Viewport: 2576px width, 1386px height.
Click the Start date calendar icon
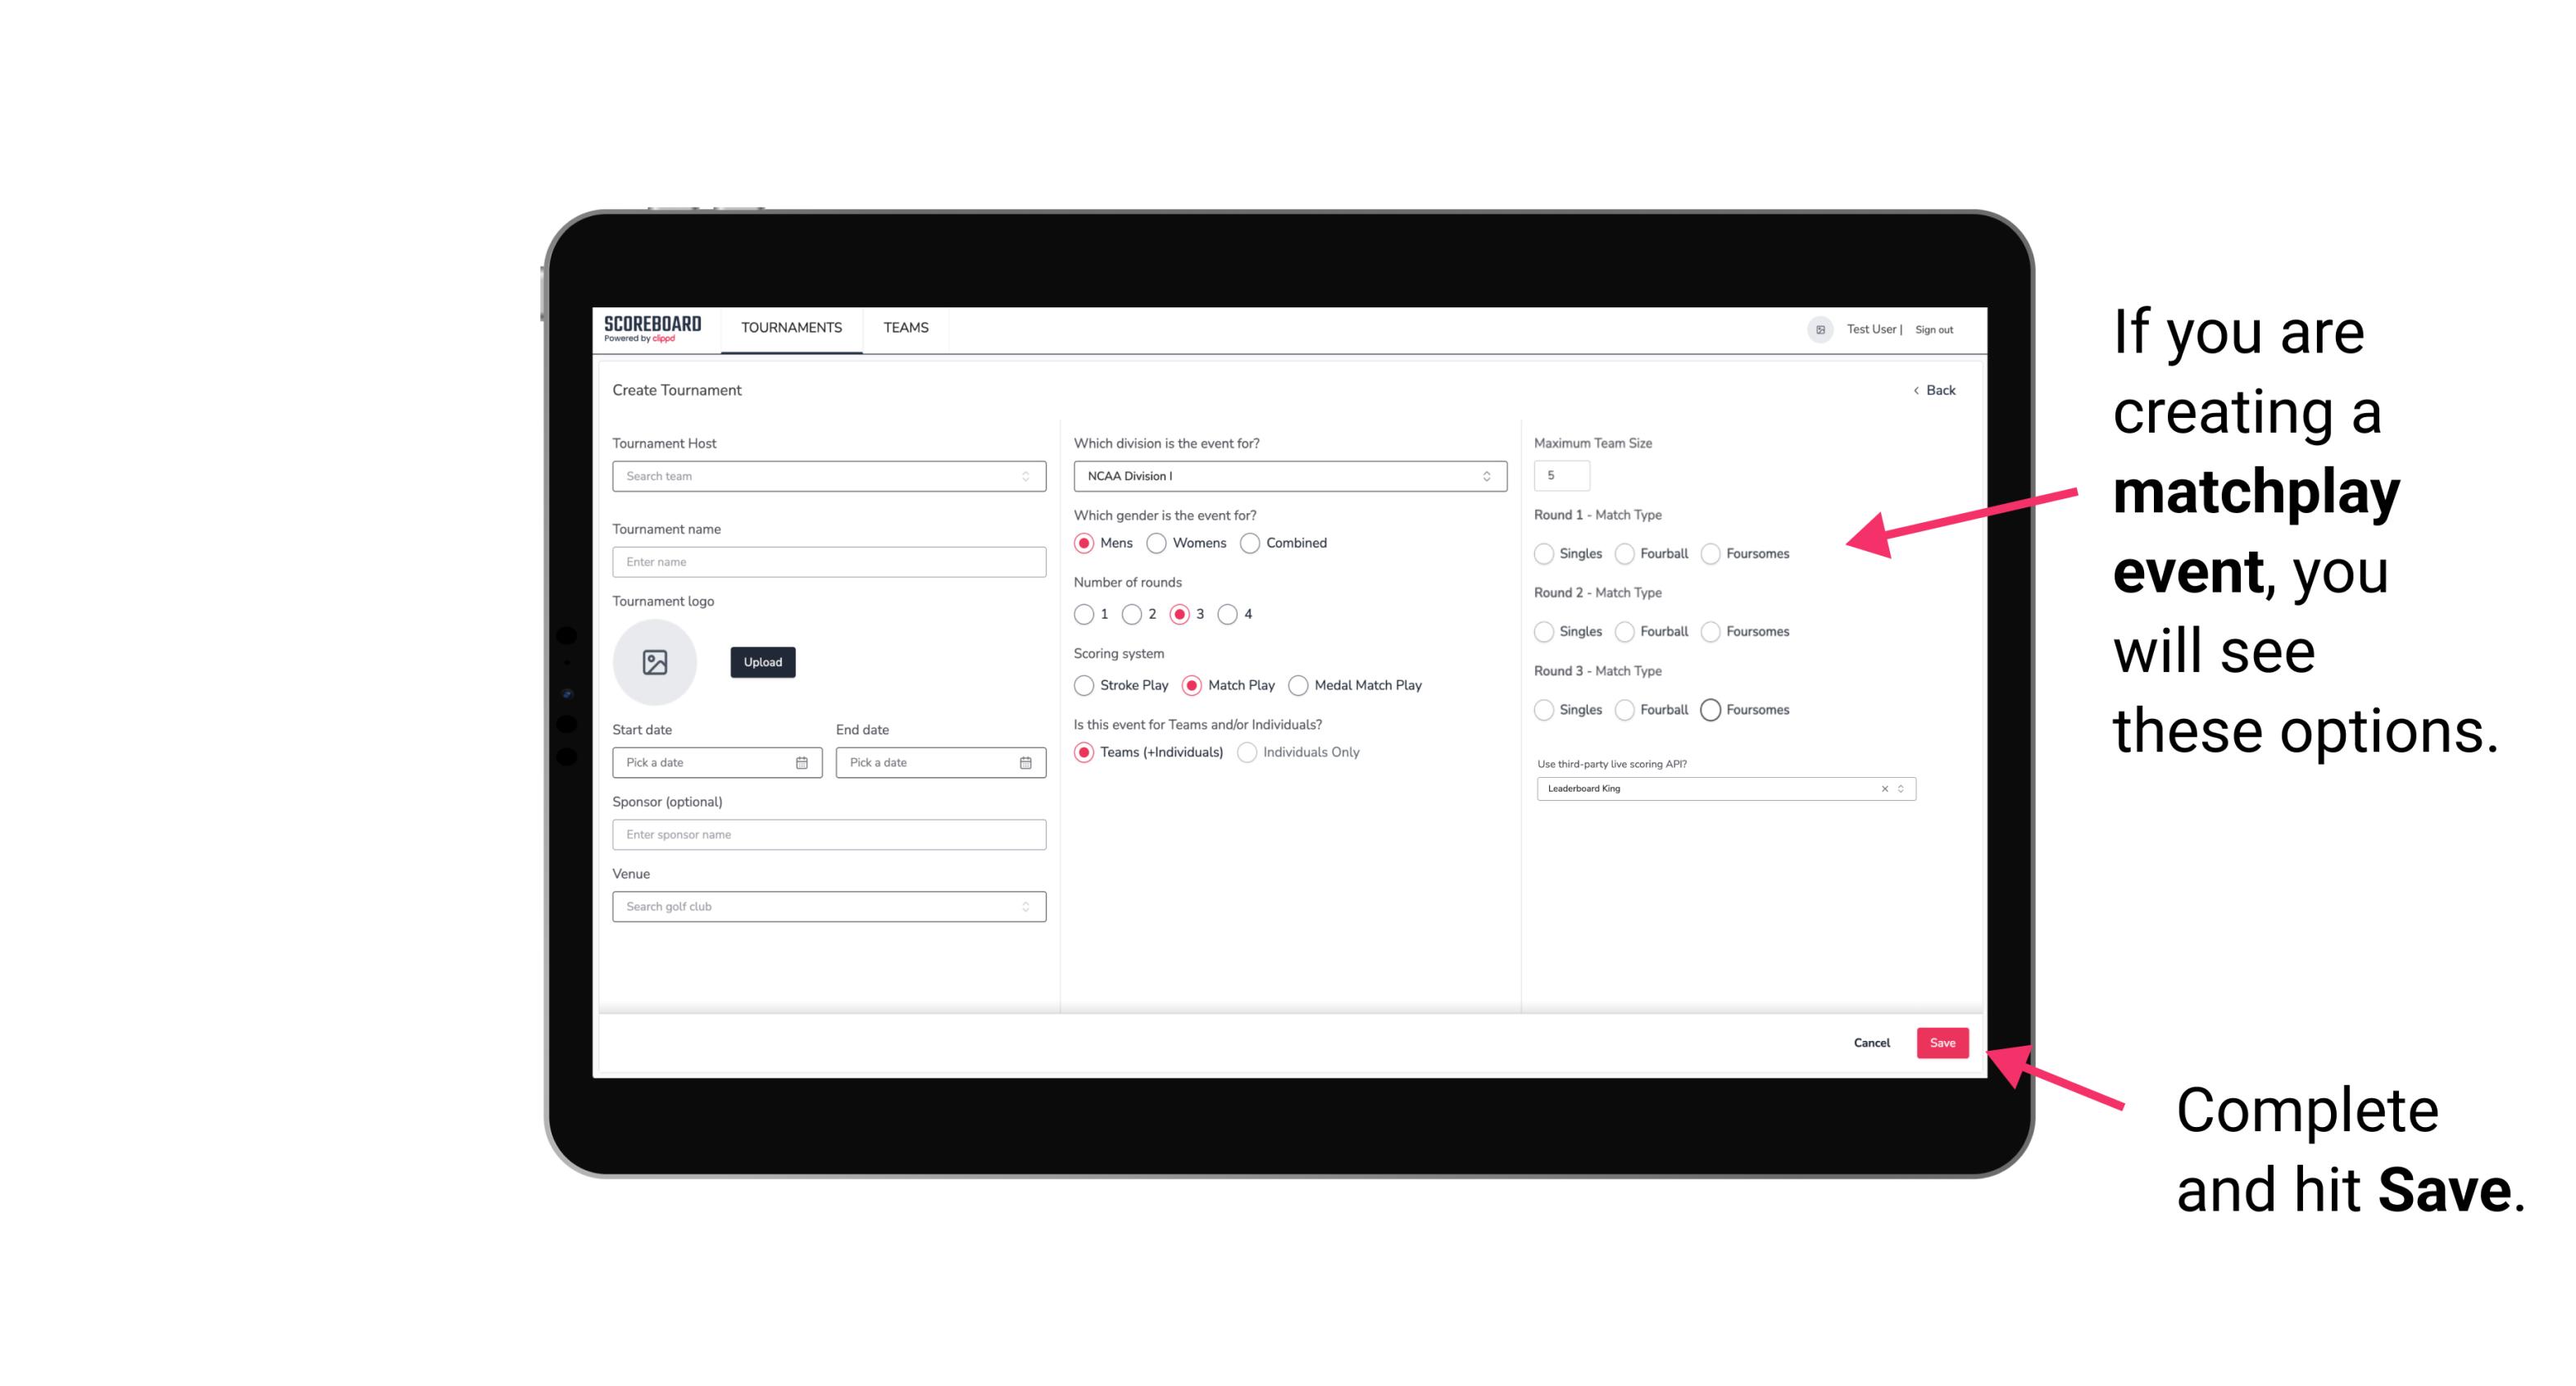coord(803,761)
